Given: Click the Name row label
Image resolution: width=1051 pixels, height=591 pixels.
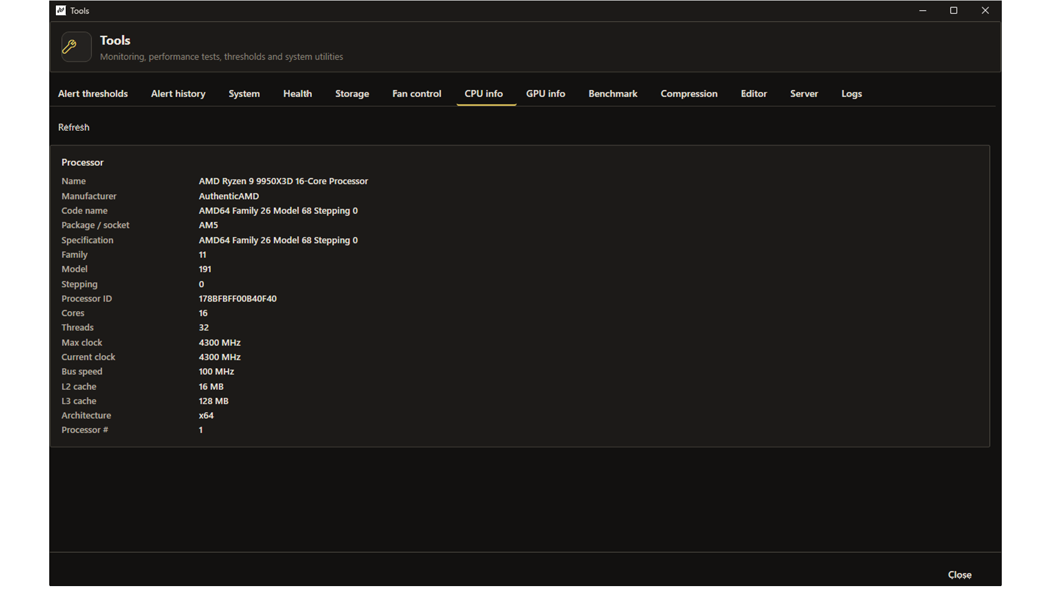Looking at the screenshot, I should pos(73,181).
